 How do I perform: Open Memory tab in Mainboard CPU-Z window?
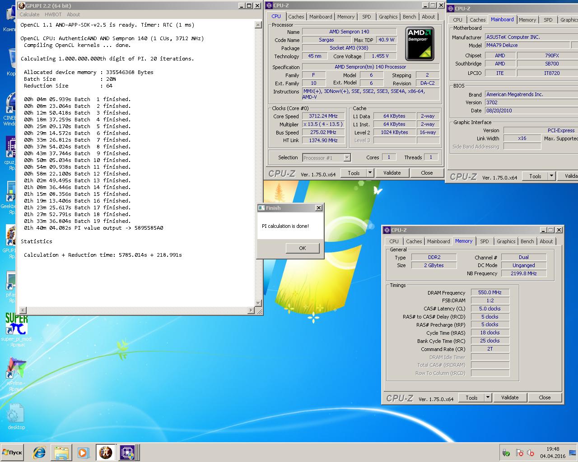(x=527, y=20)
